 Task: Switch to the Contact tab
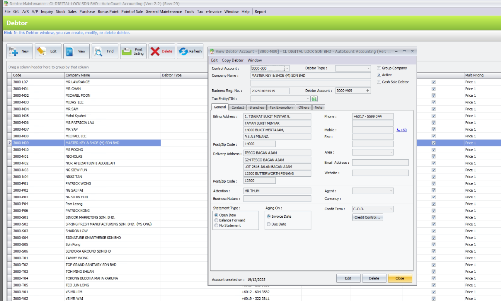238,107
